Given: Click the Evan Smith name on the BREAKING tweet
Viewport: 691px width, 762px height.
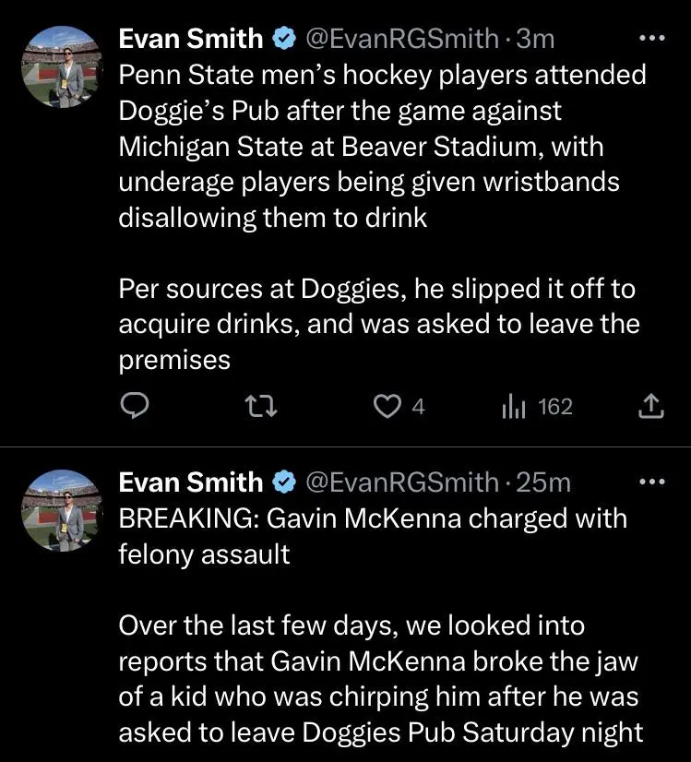Looking at the screenshot, I should [191, 482].
